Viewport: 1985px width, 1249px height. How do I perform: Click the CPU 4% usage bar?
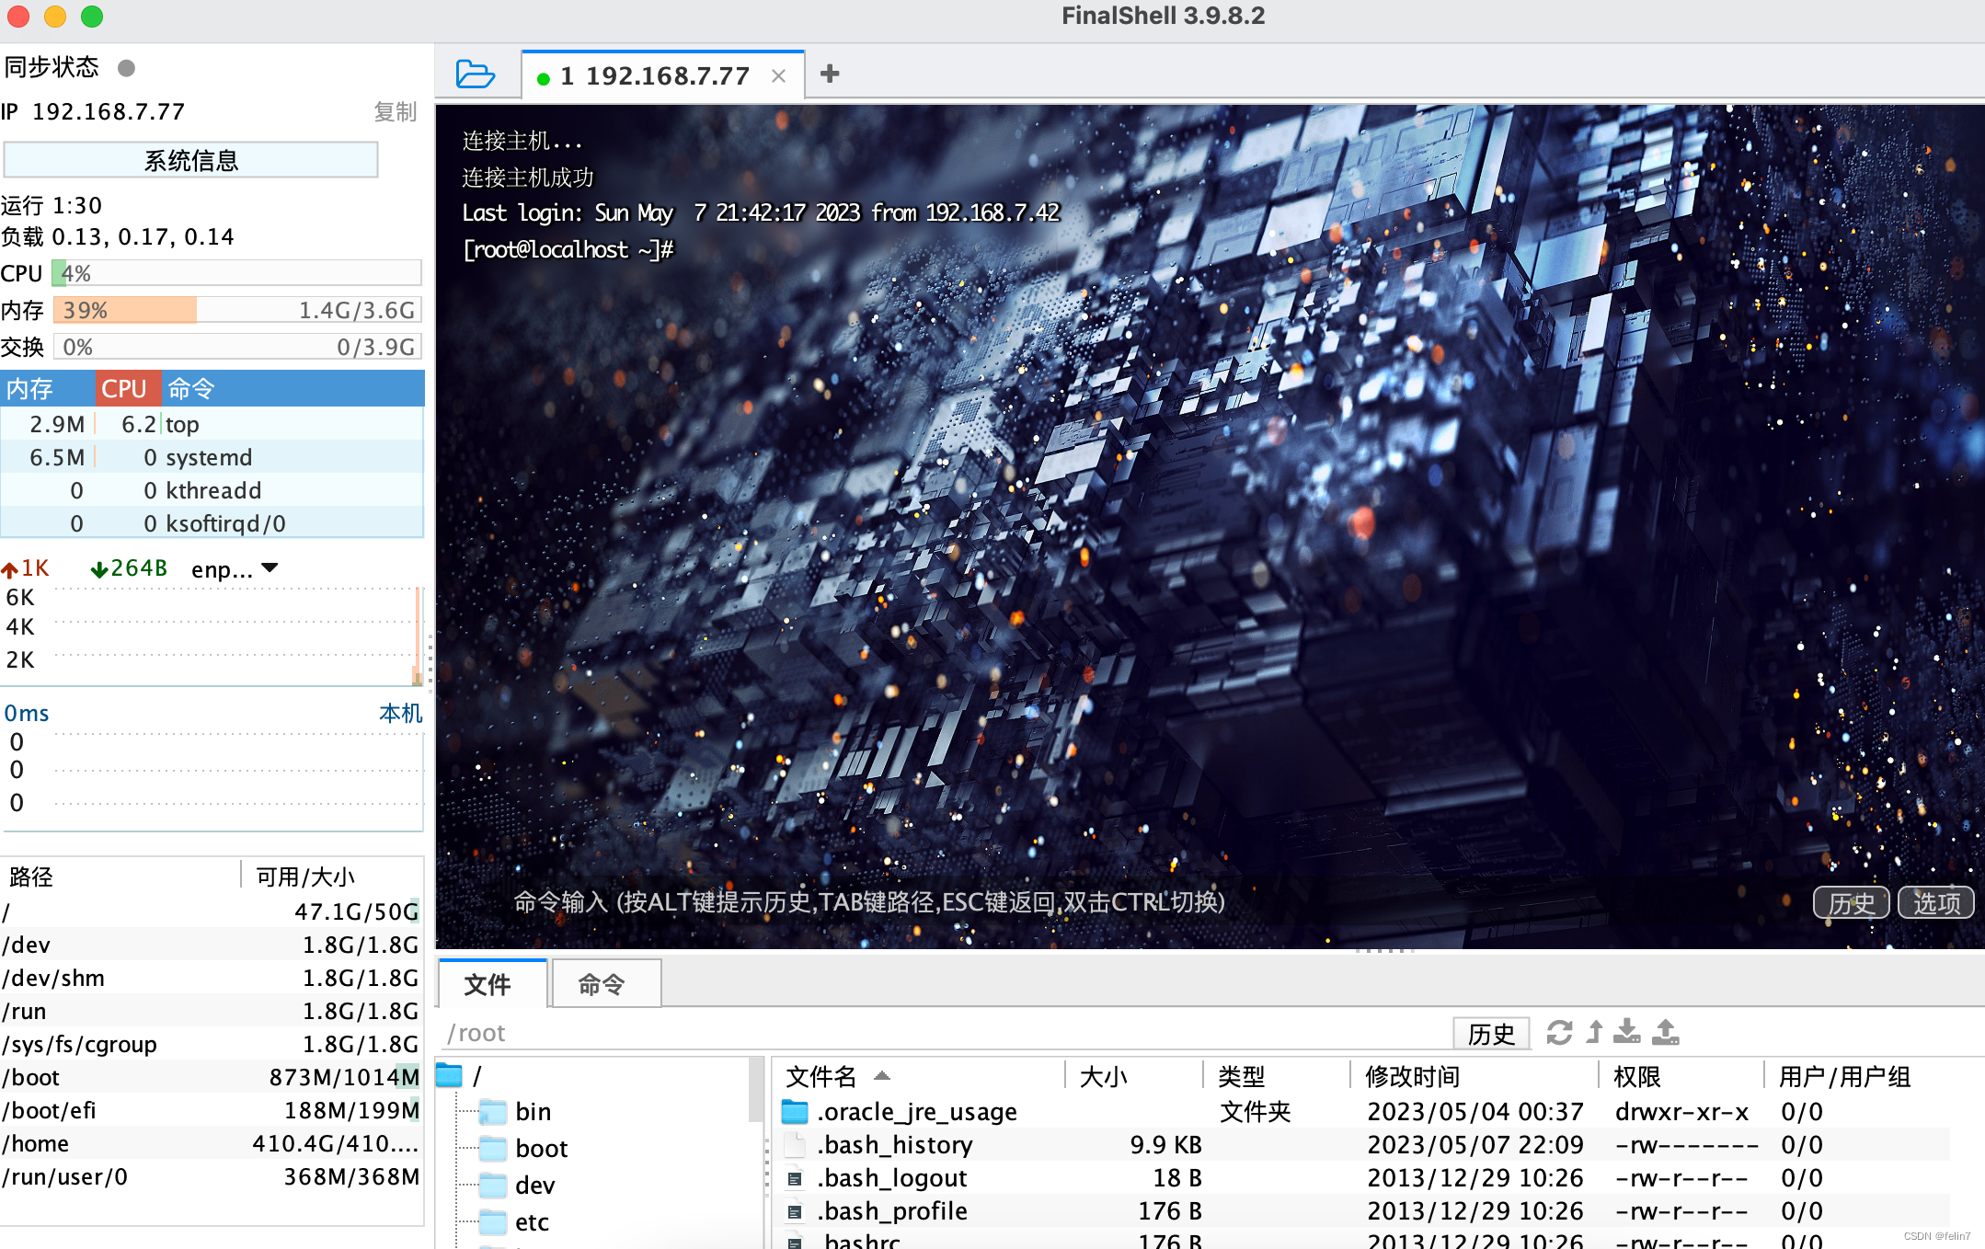(x=236, y=273)
